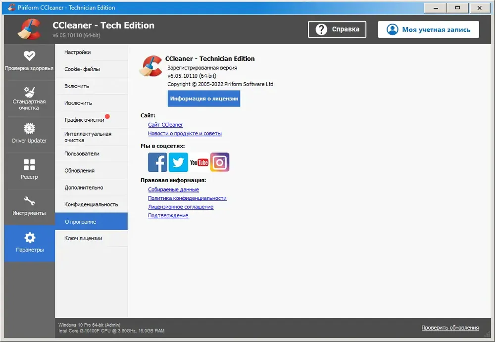
Task: Open Интеллектуальная очистка tab
Action: click(x=92, y=137)
